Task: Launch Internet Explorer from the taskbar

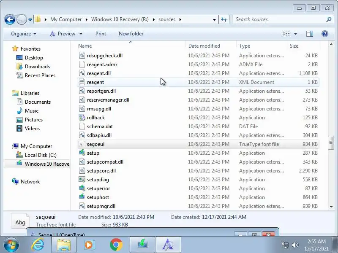Action: [38, 245]
